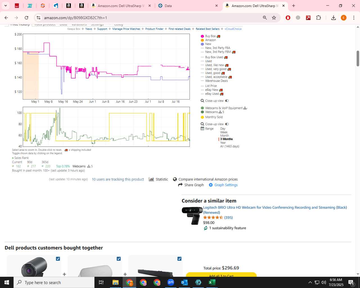360x288 pixels.
Task: Click the Share Graph arrow icon
Action: [181, 185]
